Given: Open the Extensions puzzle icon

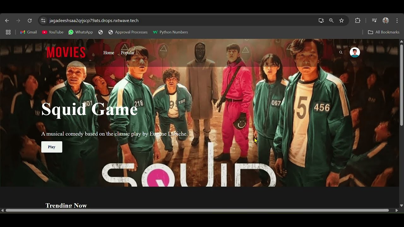Looking at the screenshot, I should (358, 20).
